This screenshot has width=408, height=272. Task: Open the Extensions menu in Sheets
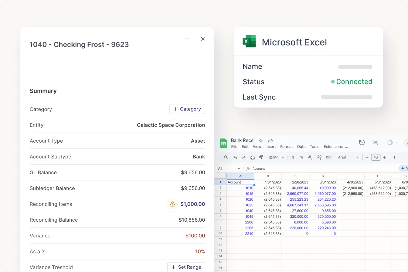[x=333, y=147]
